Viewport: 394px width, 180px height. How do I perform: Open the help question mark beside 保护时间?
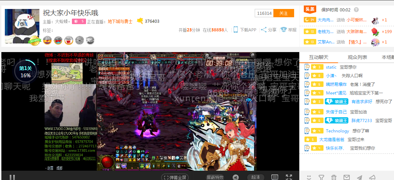[x=356, y=10]
